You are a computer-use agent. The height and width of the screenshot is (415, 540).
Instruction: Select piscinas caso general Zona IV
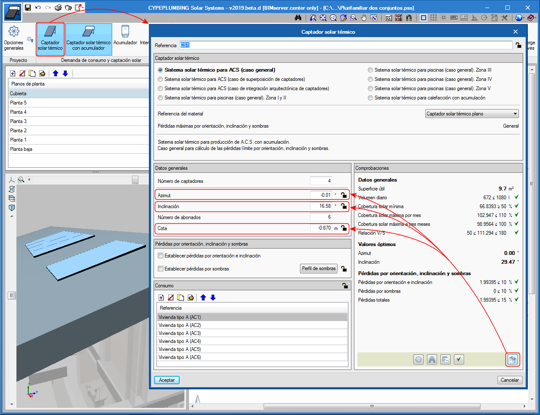(429, 79)
